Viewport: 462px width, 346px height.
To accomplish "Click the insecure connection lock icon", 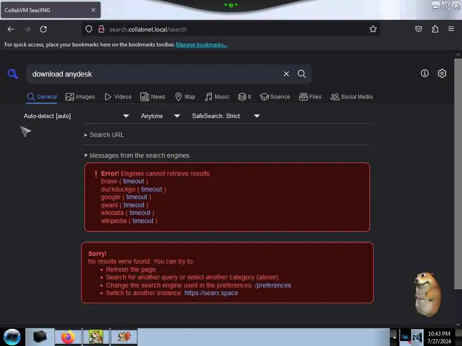I will [102, 29].
